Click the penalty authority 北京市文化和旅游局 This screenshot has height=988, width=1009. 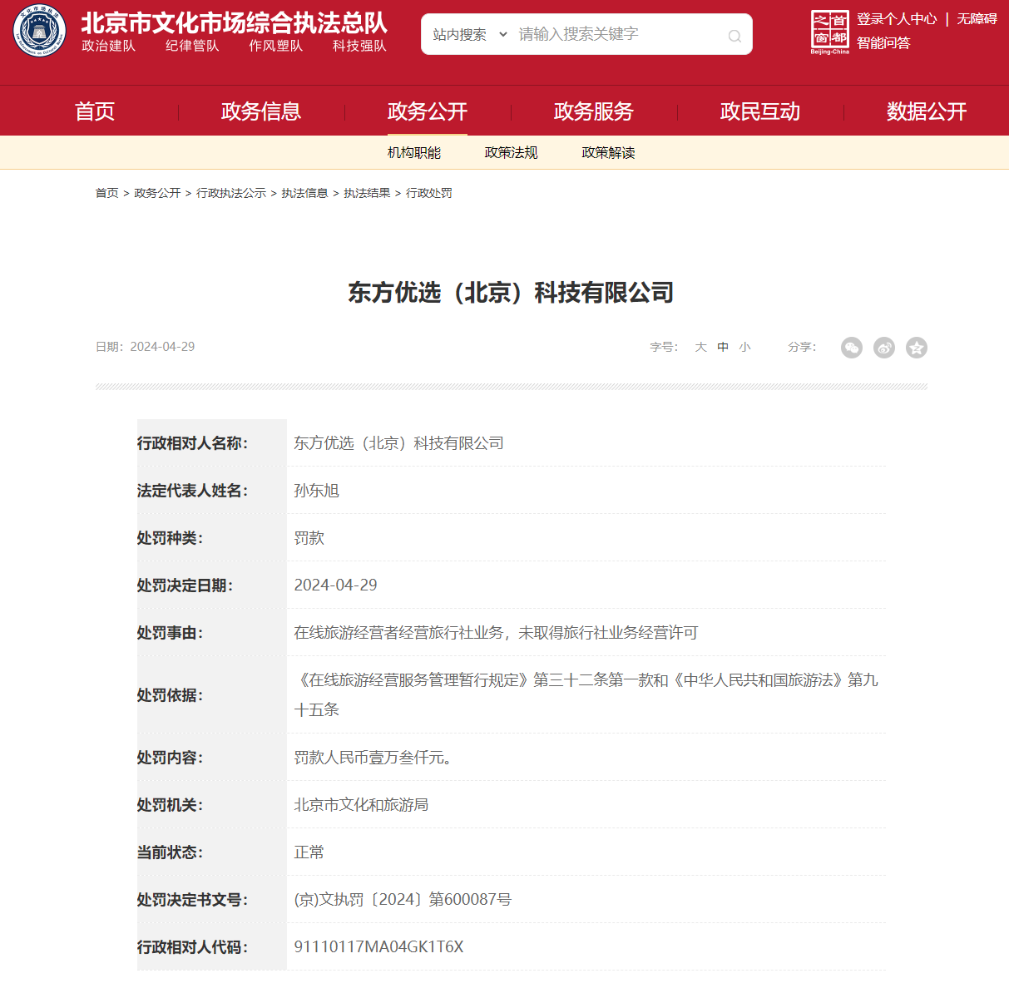(x=361, y=805)
